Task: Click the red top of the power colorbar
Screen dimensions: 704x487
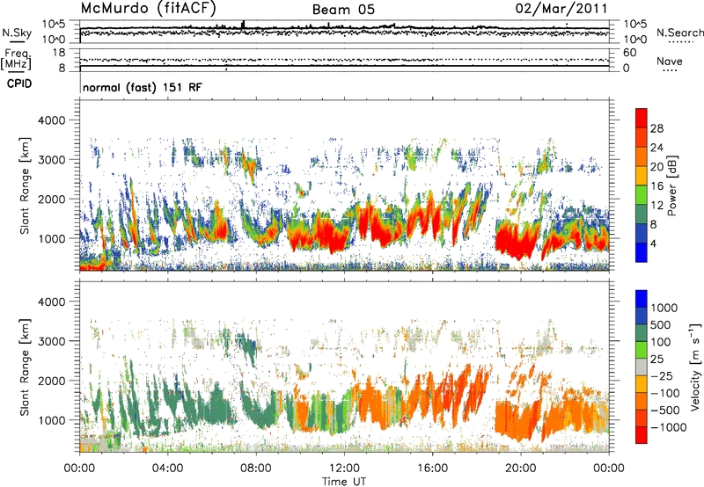Action: [642, 118]
